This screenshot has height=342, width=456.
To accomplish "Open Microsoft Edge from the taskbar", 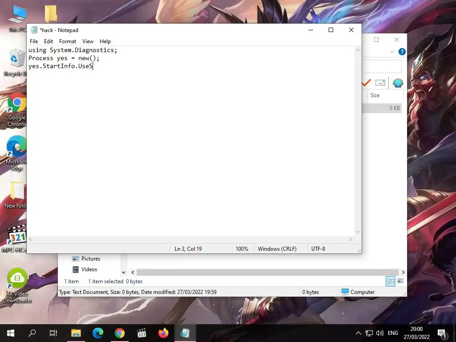I will pos(98,333).
